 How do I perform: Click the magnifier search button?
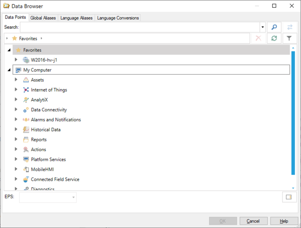tap(274, 27)
